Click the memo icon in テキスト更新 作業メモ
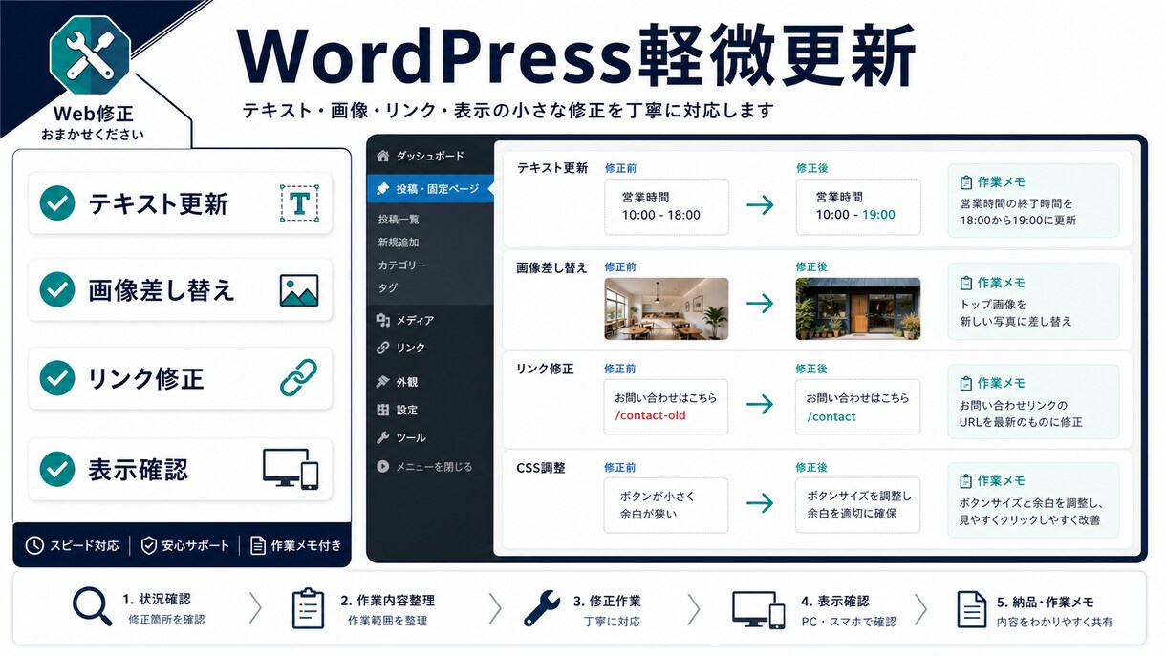 coord(966,181)
